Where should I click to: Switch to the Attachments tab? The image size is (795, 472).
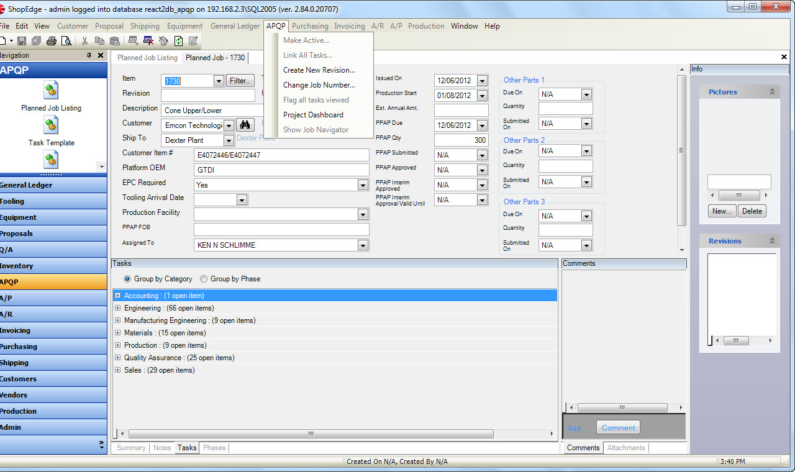(626, 448)
